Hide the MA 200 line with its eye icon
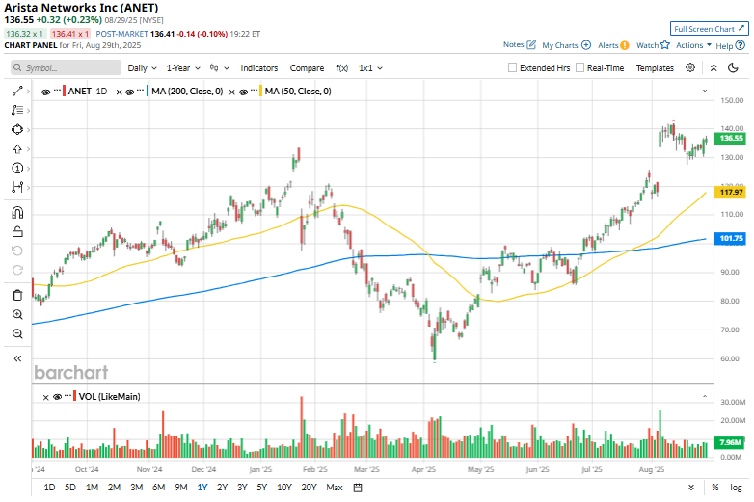The image size is (754, 502). coord(129,92)
